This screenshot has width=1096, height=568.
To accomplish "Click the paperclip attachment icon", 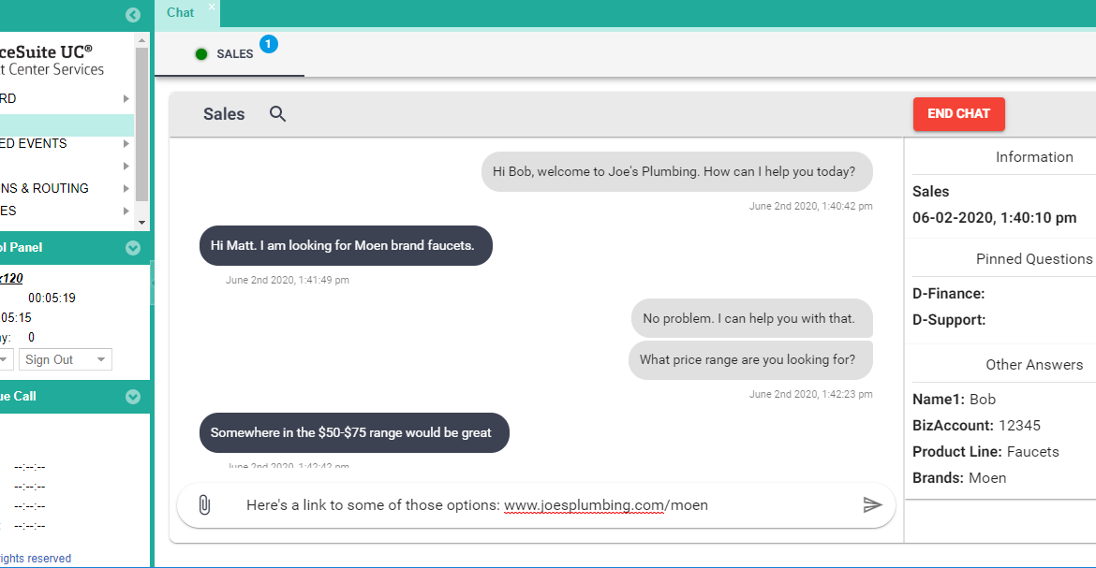I will point(204,505).
